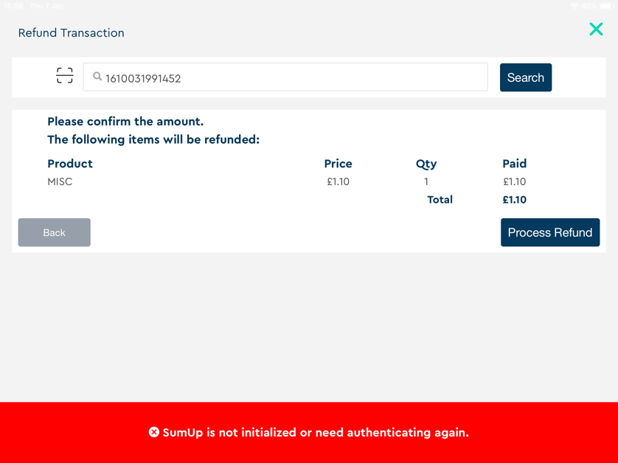Go back using the Back button
Image resolution: width=618 pixels, height=463 pixels.
tap(54, 232)
